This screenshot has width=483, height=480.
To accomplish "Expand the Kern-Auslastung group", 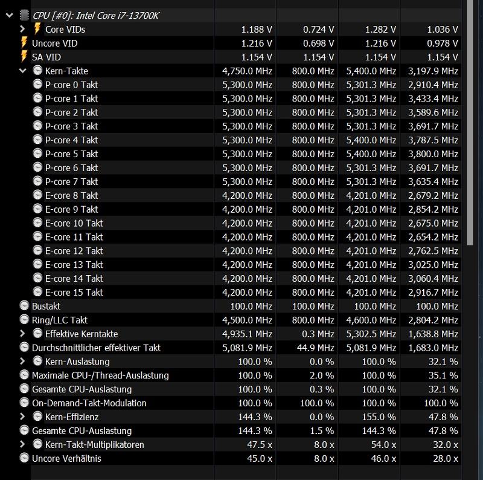I will (22, 362).
